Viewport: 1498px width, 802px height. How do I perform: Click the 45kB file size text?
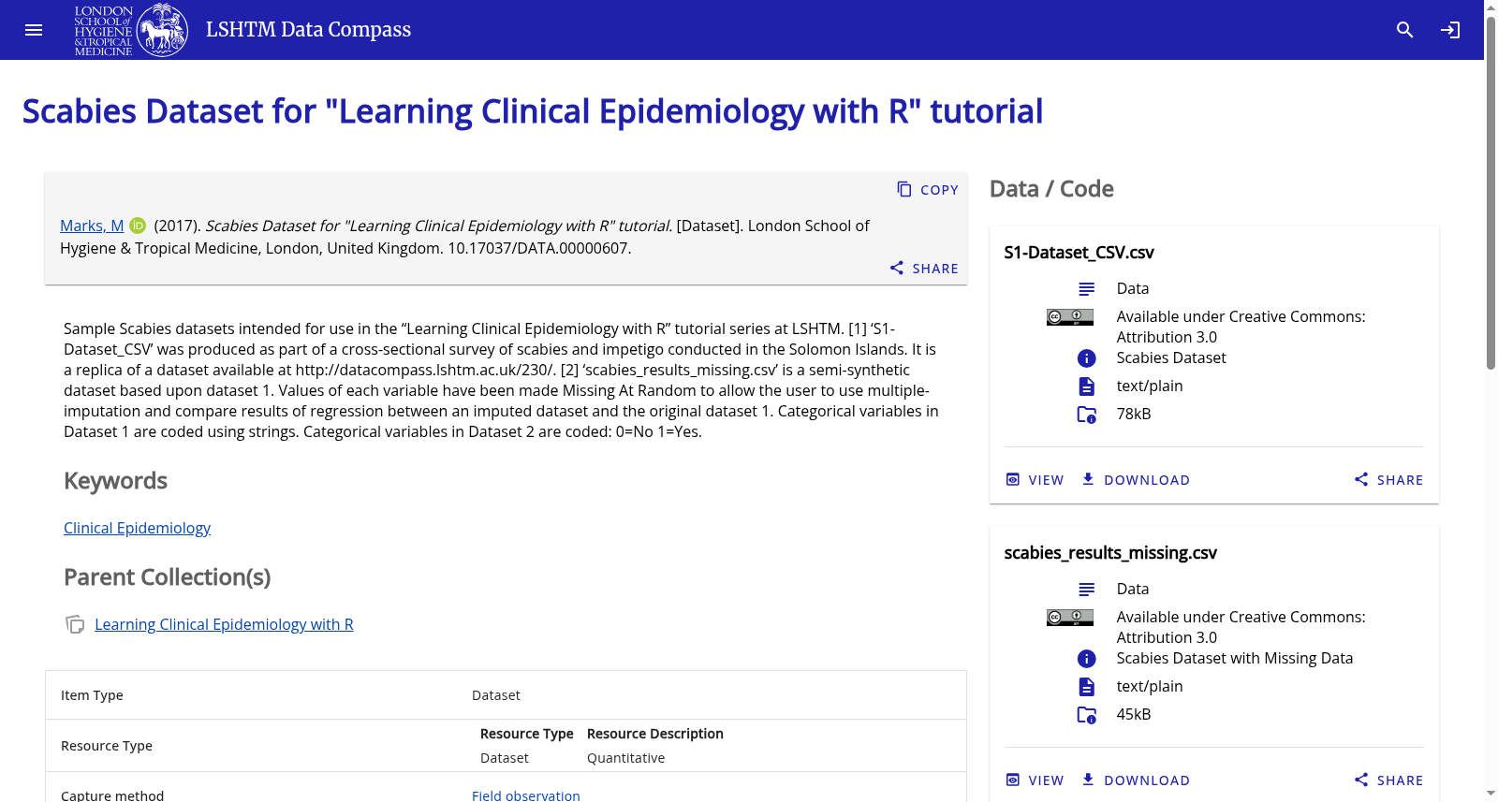[1134, 714]
